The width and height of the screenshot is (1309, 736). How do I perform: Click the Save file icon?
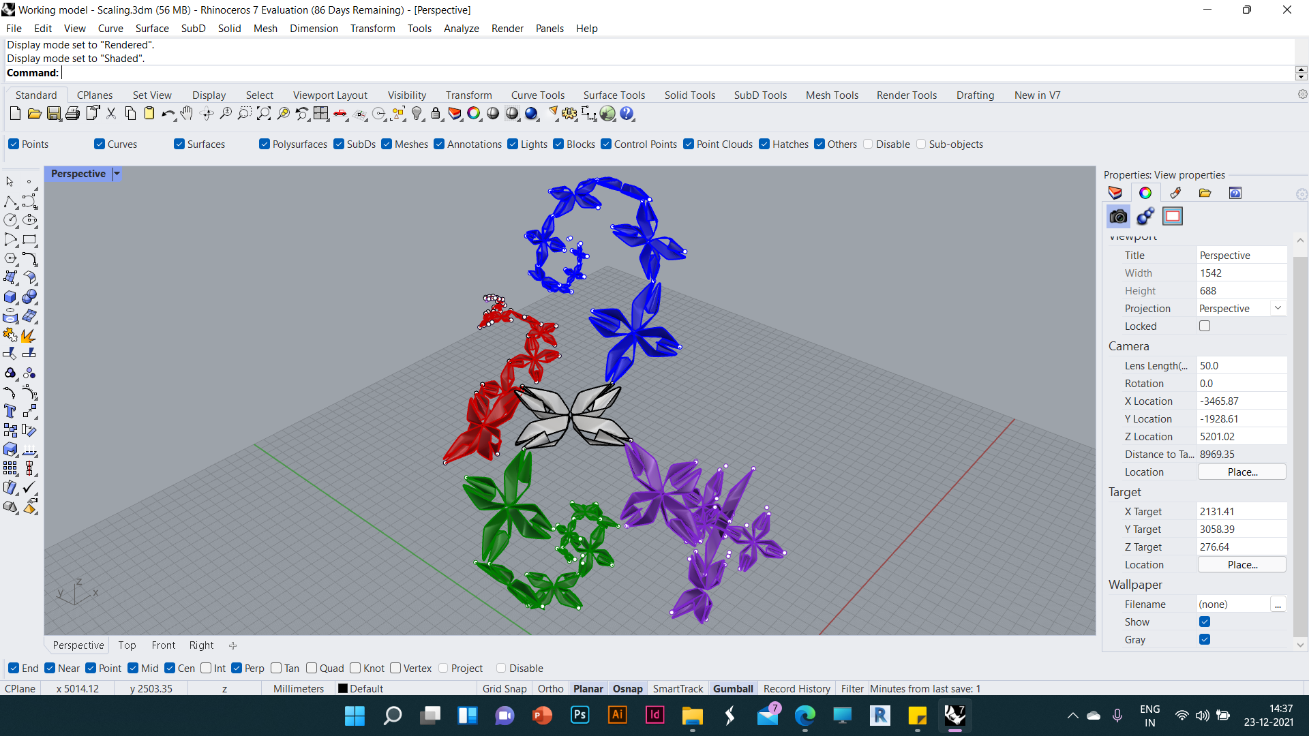[53, 114]
